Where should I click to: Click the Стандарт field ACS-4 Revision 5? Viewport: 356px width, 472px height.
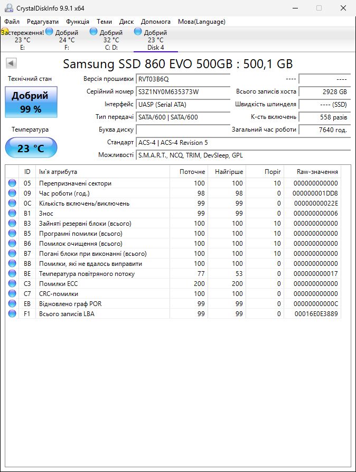243,142
